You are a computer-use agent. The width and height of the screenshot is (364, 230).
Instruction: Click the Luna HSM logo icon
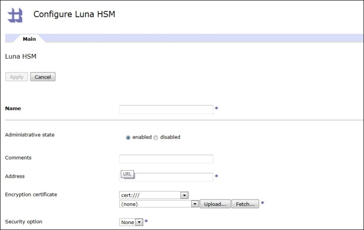point(15,15)
